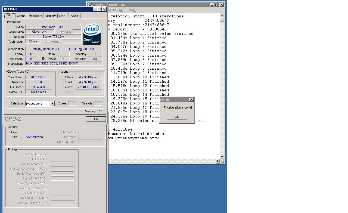Click the Bus Speed value 333.4 MHz
The width and height of the screenshot is (348, 213).
38,87
